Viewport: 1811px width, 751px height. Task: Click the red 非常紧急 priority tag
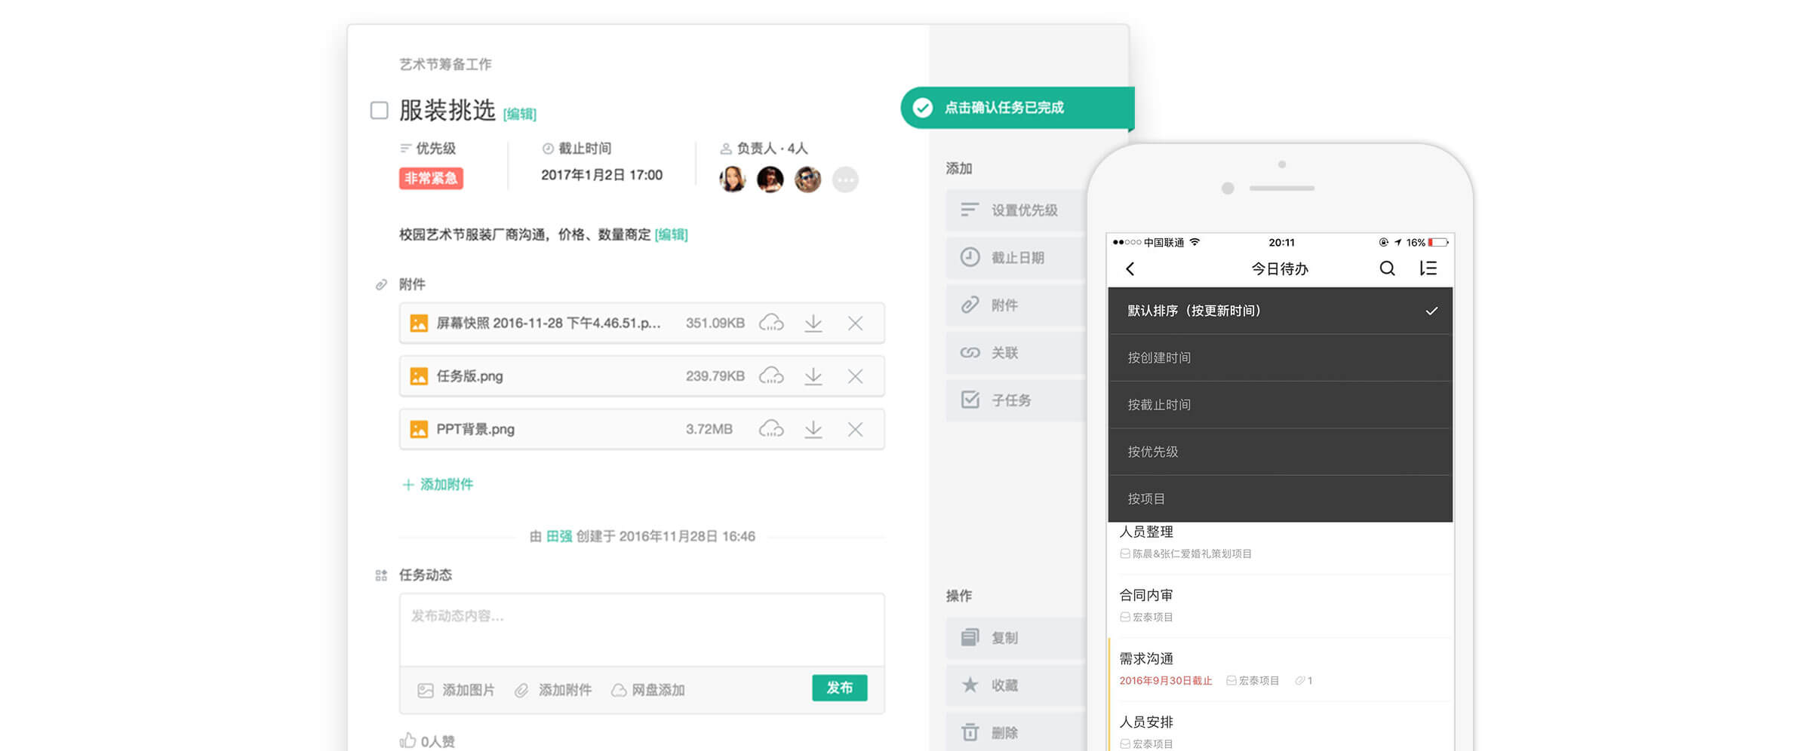(x=431, y=179)
